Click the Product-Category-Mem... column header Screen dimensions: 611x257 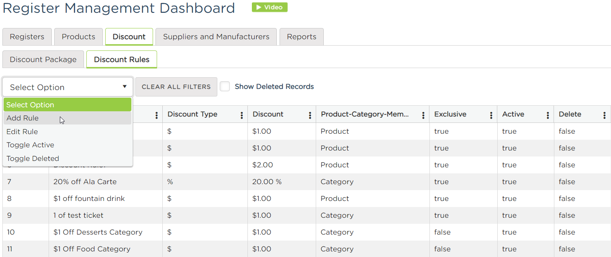(365, 114)
